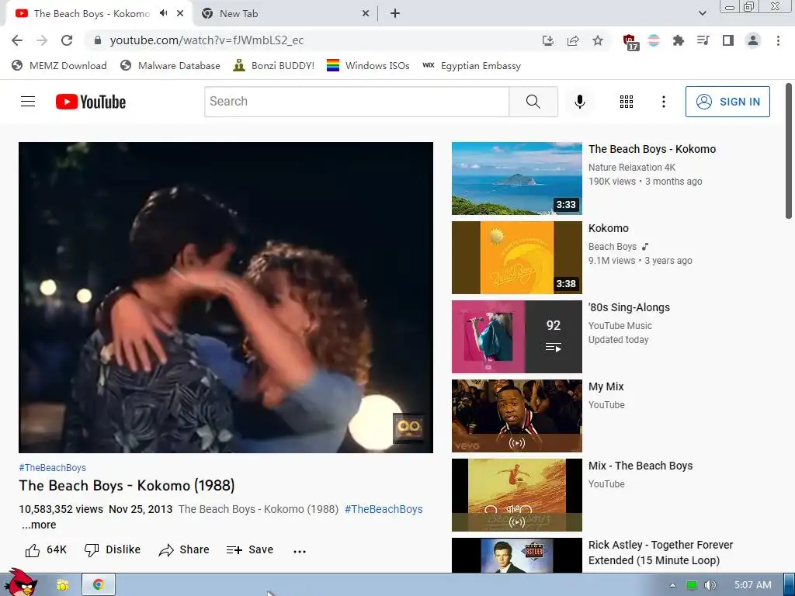Viewport: 795px width, 596px height.
Task: Click the magnifying glass search button
Action: [x=533, y=102]
